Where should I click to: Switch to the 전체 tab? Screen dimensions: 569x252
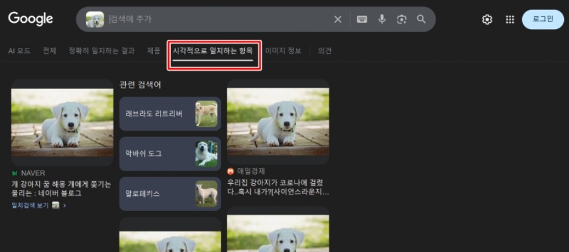(x=49, y=51)
